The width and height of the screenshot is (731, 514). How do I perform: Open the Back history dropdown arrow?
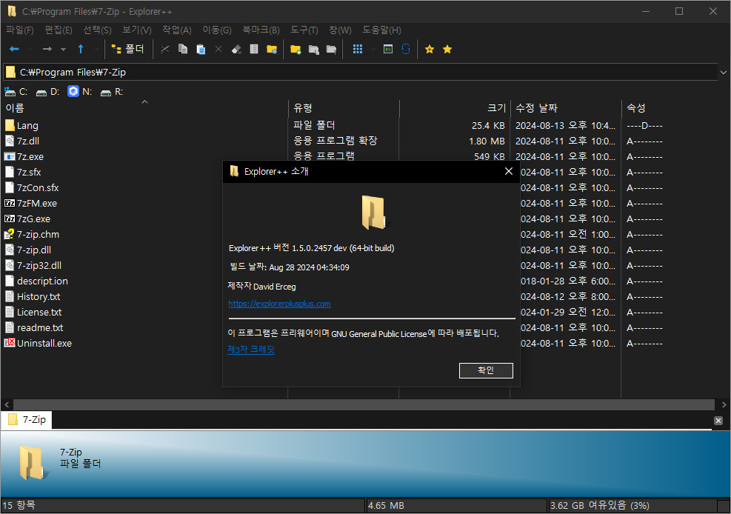[x=30, y=50]
